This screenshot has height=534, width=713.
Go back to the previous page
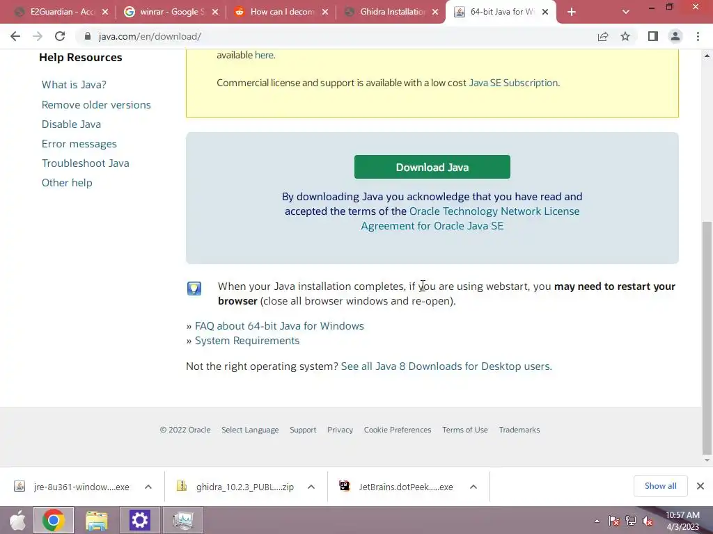click(x=15, y=36)
